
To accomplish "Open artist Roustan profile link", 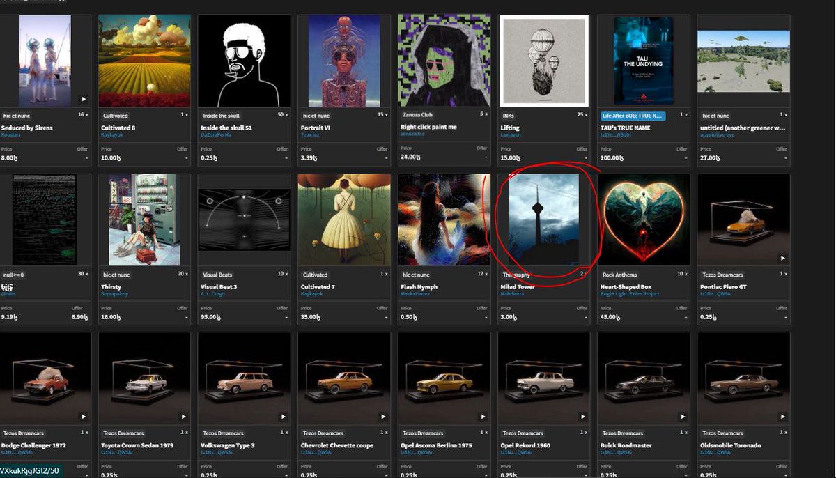I will [x=11, y=134].
